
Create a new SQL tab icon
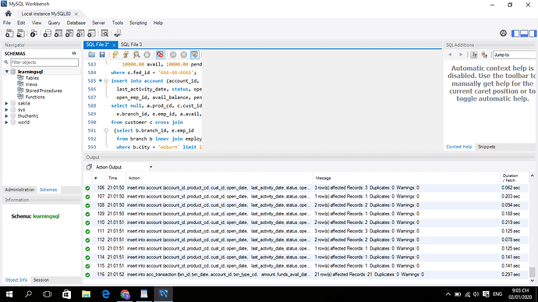point(9,34)
